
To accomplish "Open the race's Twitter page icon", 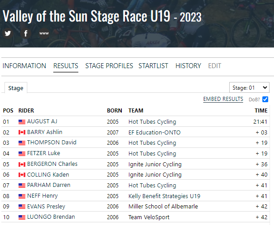I will 8,33.
